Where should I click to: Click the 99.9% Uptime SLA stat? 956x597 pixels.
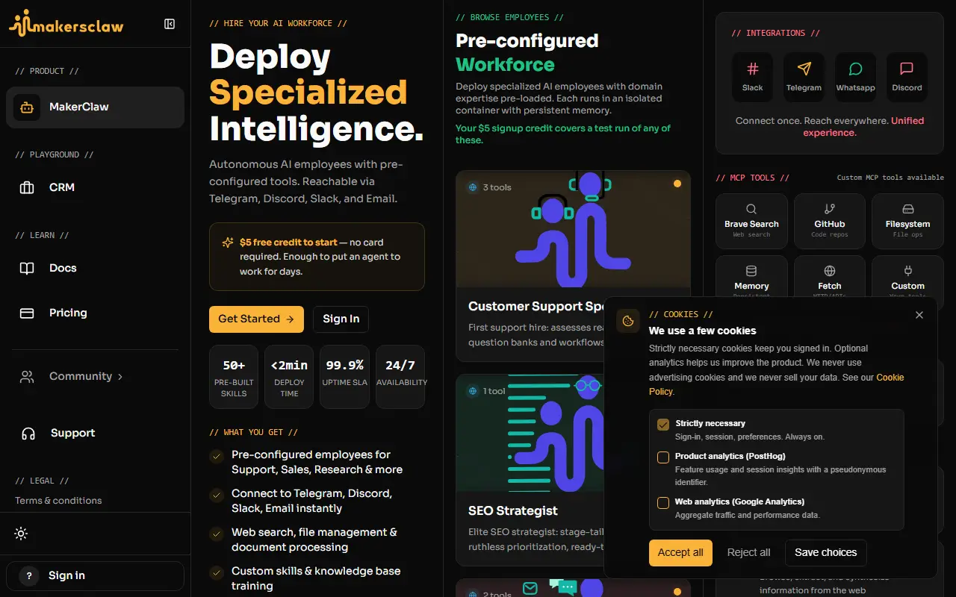point(344,377)
